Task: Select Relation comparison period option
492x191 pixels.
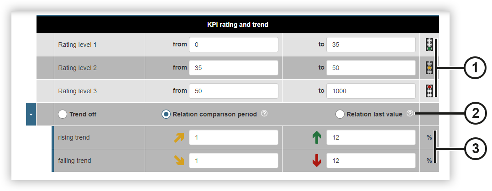Action: (x=166, y=114)
